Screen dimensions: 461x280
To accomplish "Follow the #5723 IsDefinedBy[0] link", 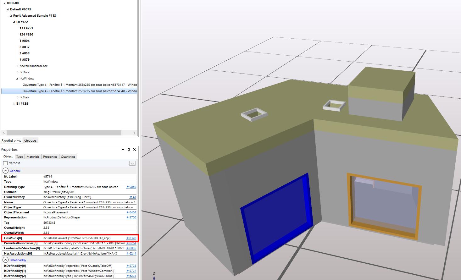I will point(131,266).
